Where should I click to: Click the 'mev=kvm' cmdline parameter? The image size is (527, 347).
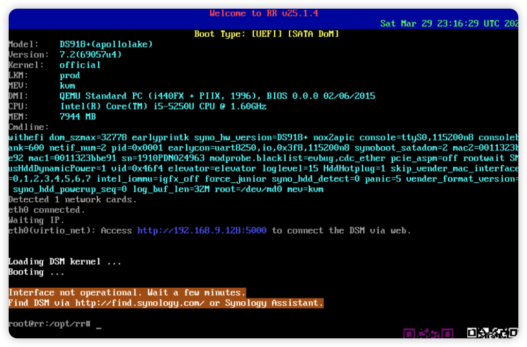(x=305, y=189)
